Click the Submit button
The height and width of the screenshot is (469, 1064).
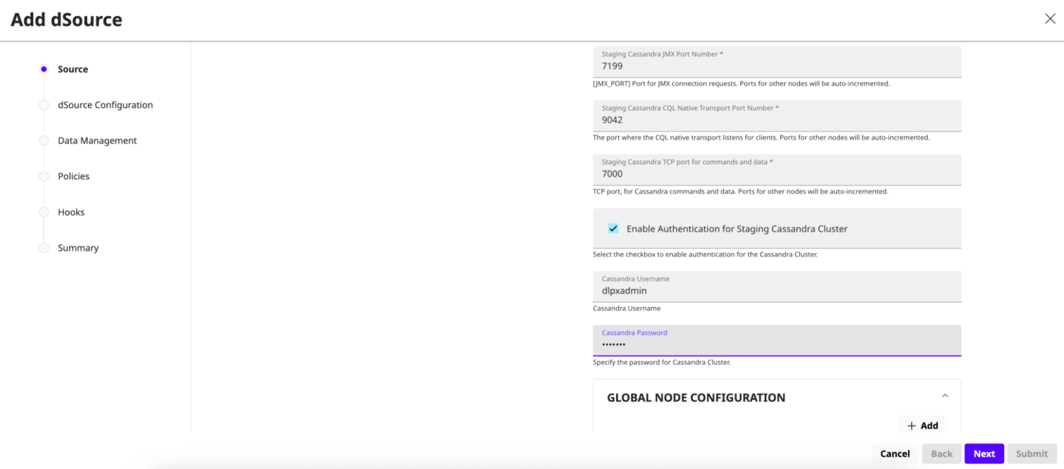coord(1031,453)
